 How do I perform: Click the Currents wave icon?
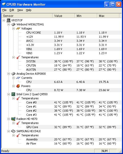[18, 78]
